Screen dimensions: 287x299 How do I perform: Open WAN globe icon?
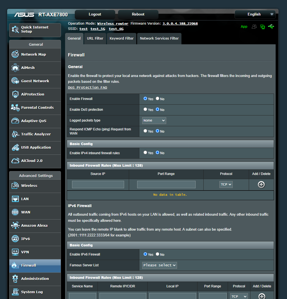pos(15,212)
